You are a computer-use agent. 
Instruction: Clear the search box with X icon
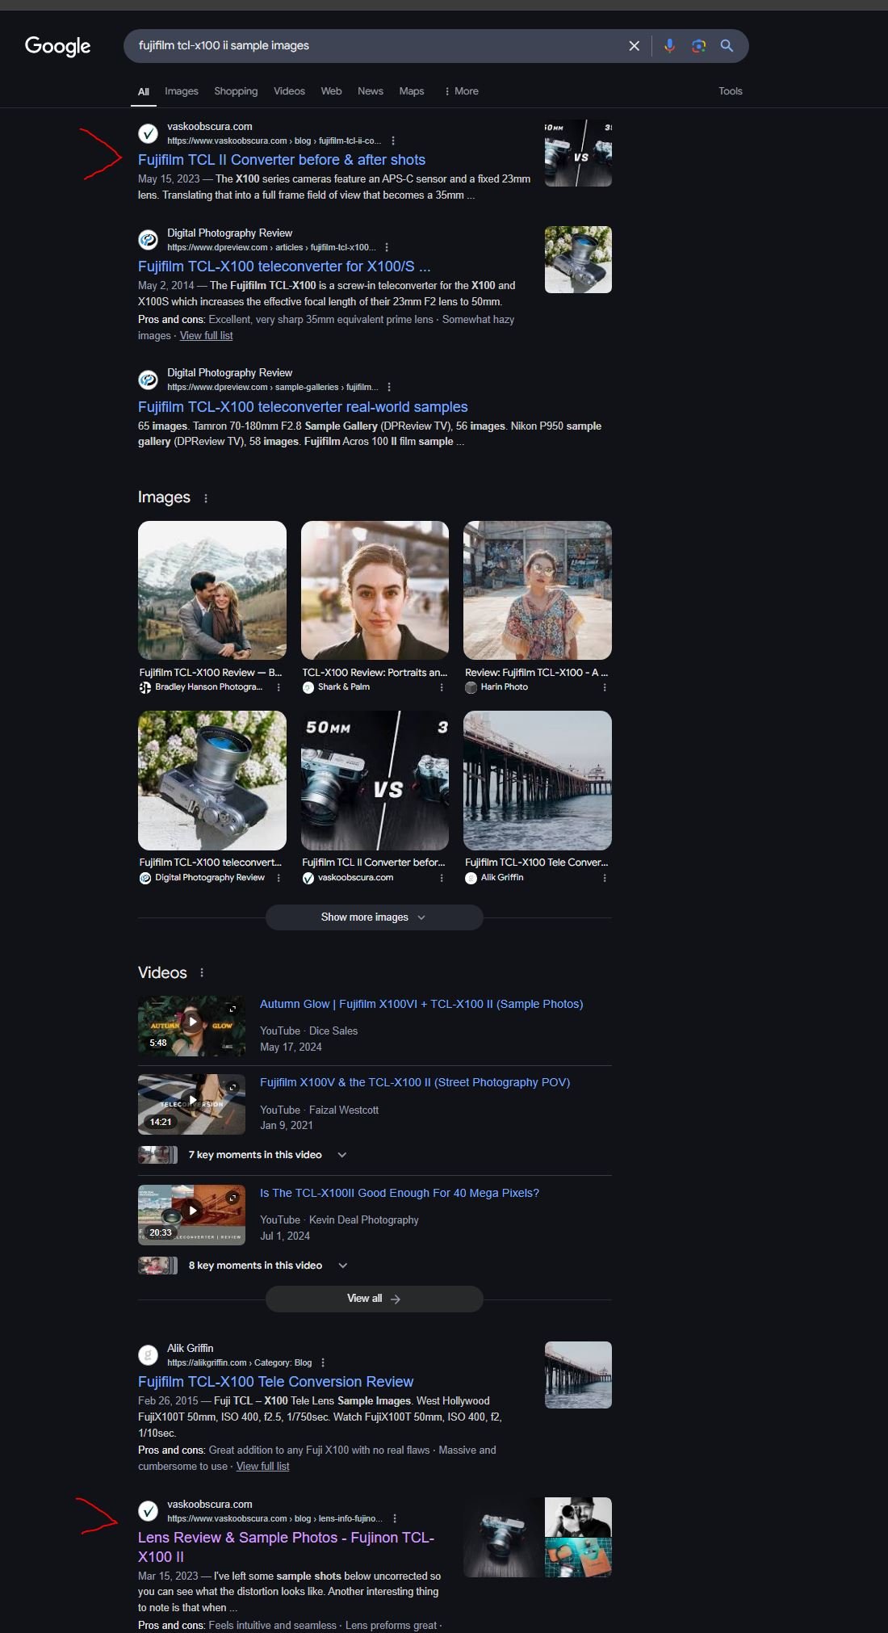[x=635, y=46]
